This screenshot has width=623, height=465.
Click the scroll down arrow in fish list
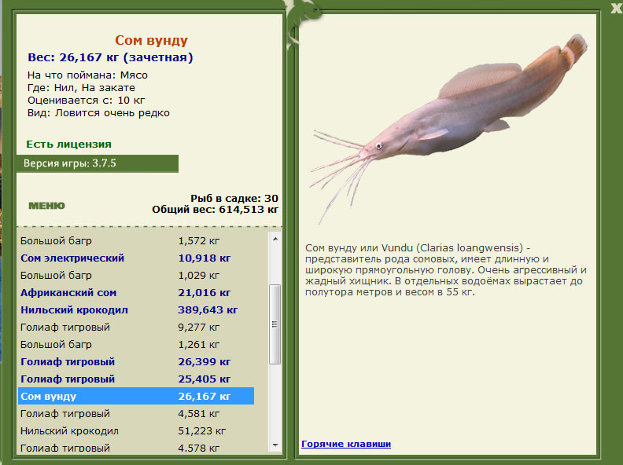275,445
